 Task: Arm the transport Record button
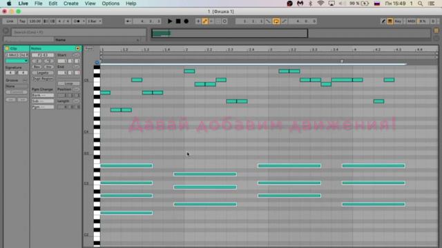[x=186, y=21]
